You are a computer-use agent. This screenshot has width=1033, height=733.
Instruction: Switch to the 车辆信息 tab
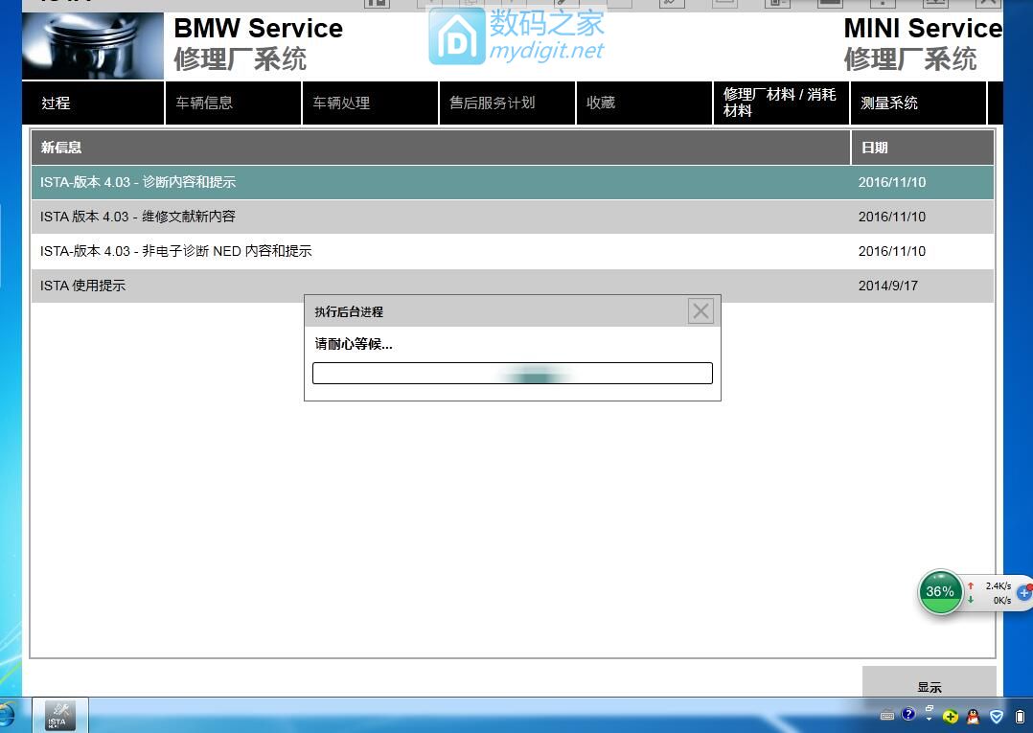[x=232, y=103]
